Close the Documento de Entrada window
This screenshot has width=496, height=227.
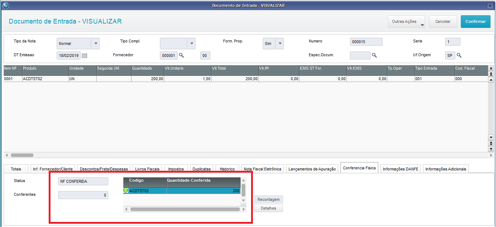tap(490, 5)
